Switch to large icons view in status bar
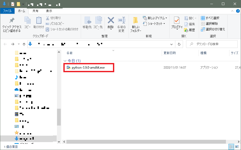The width and height of the screenshot is (241, 150). (x=237, y=147)
